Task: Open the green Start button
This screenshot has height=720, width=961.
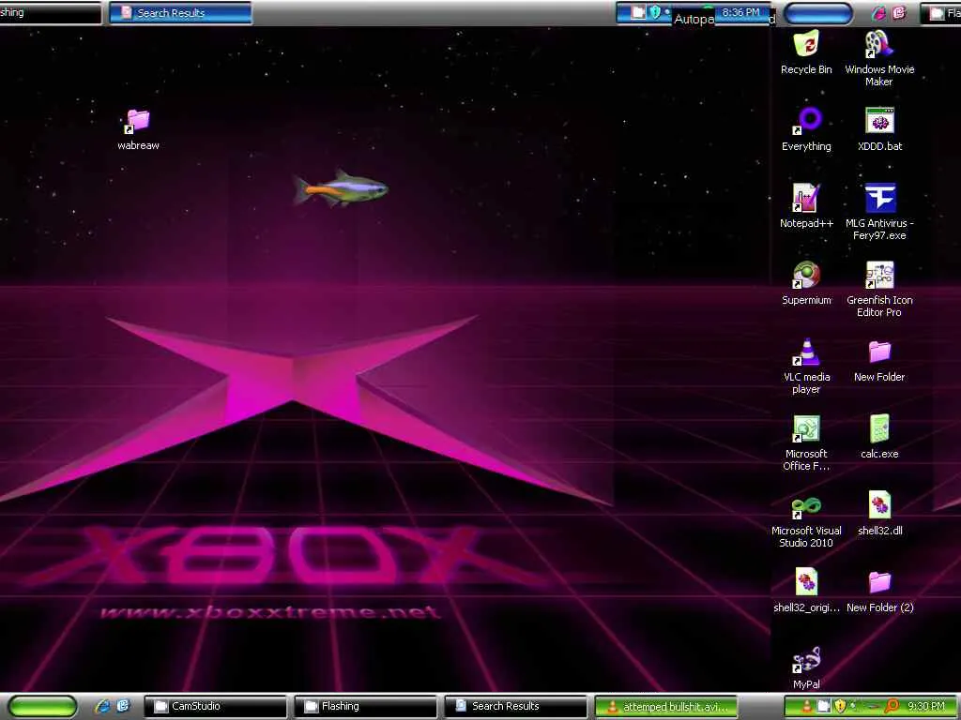Action: [43, 707]
